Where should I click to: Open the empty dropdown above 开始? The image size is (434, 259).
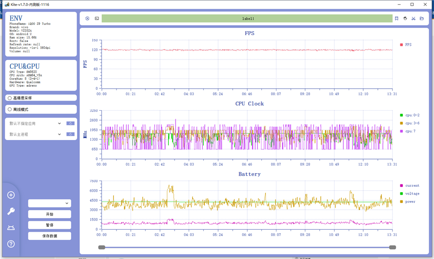point(49,203)
